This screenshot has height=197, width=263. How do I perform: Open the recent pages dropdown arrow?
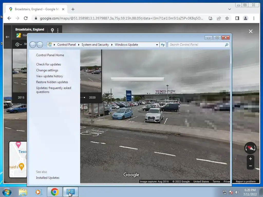coord(45,45)
